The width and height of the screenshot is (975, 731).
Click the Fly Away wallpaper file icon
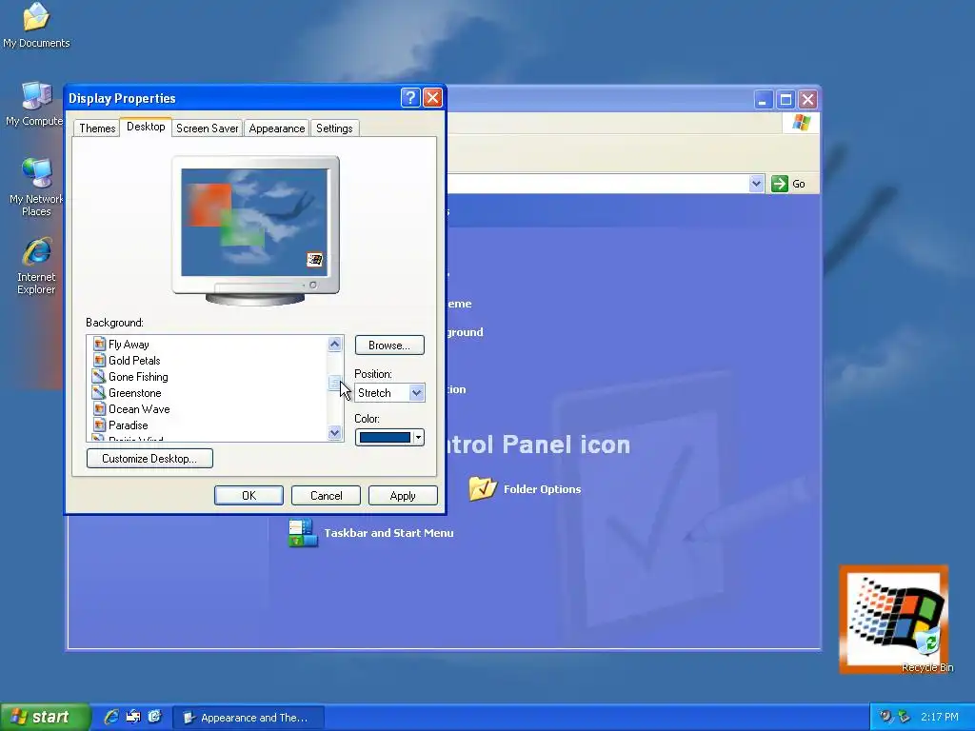[99, 344]
